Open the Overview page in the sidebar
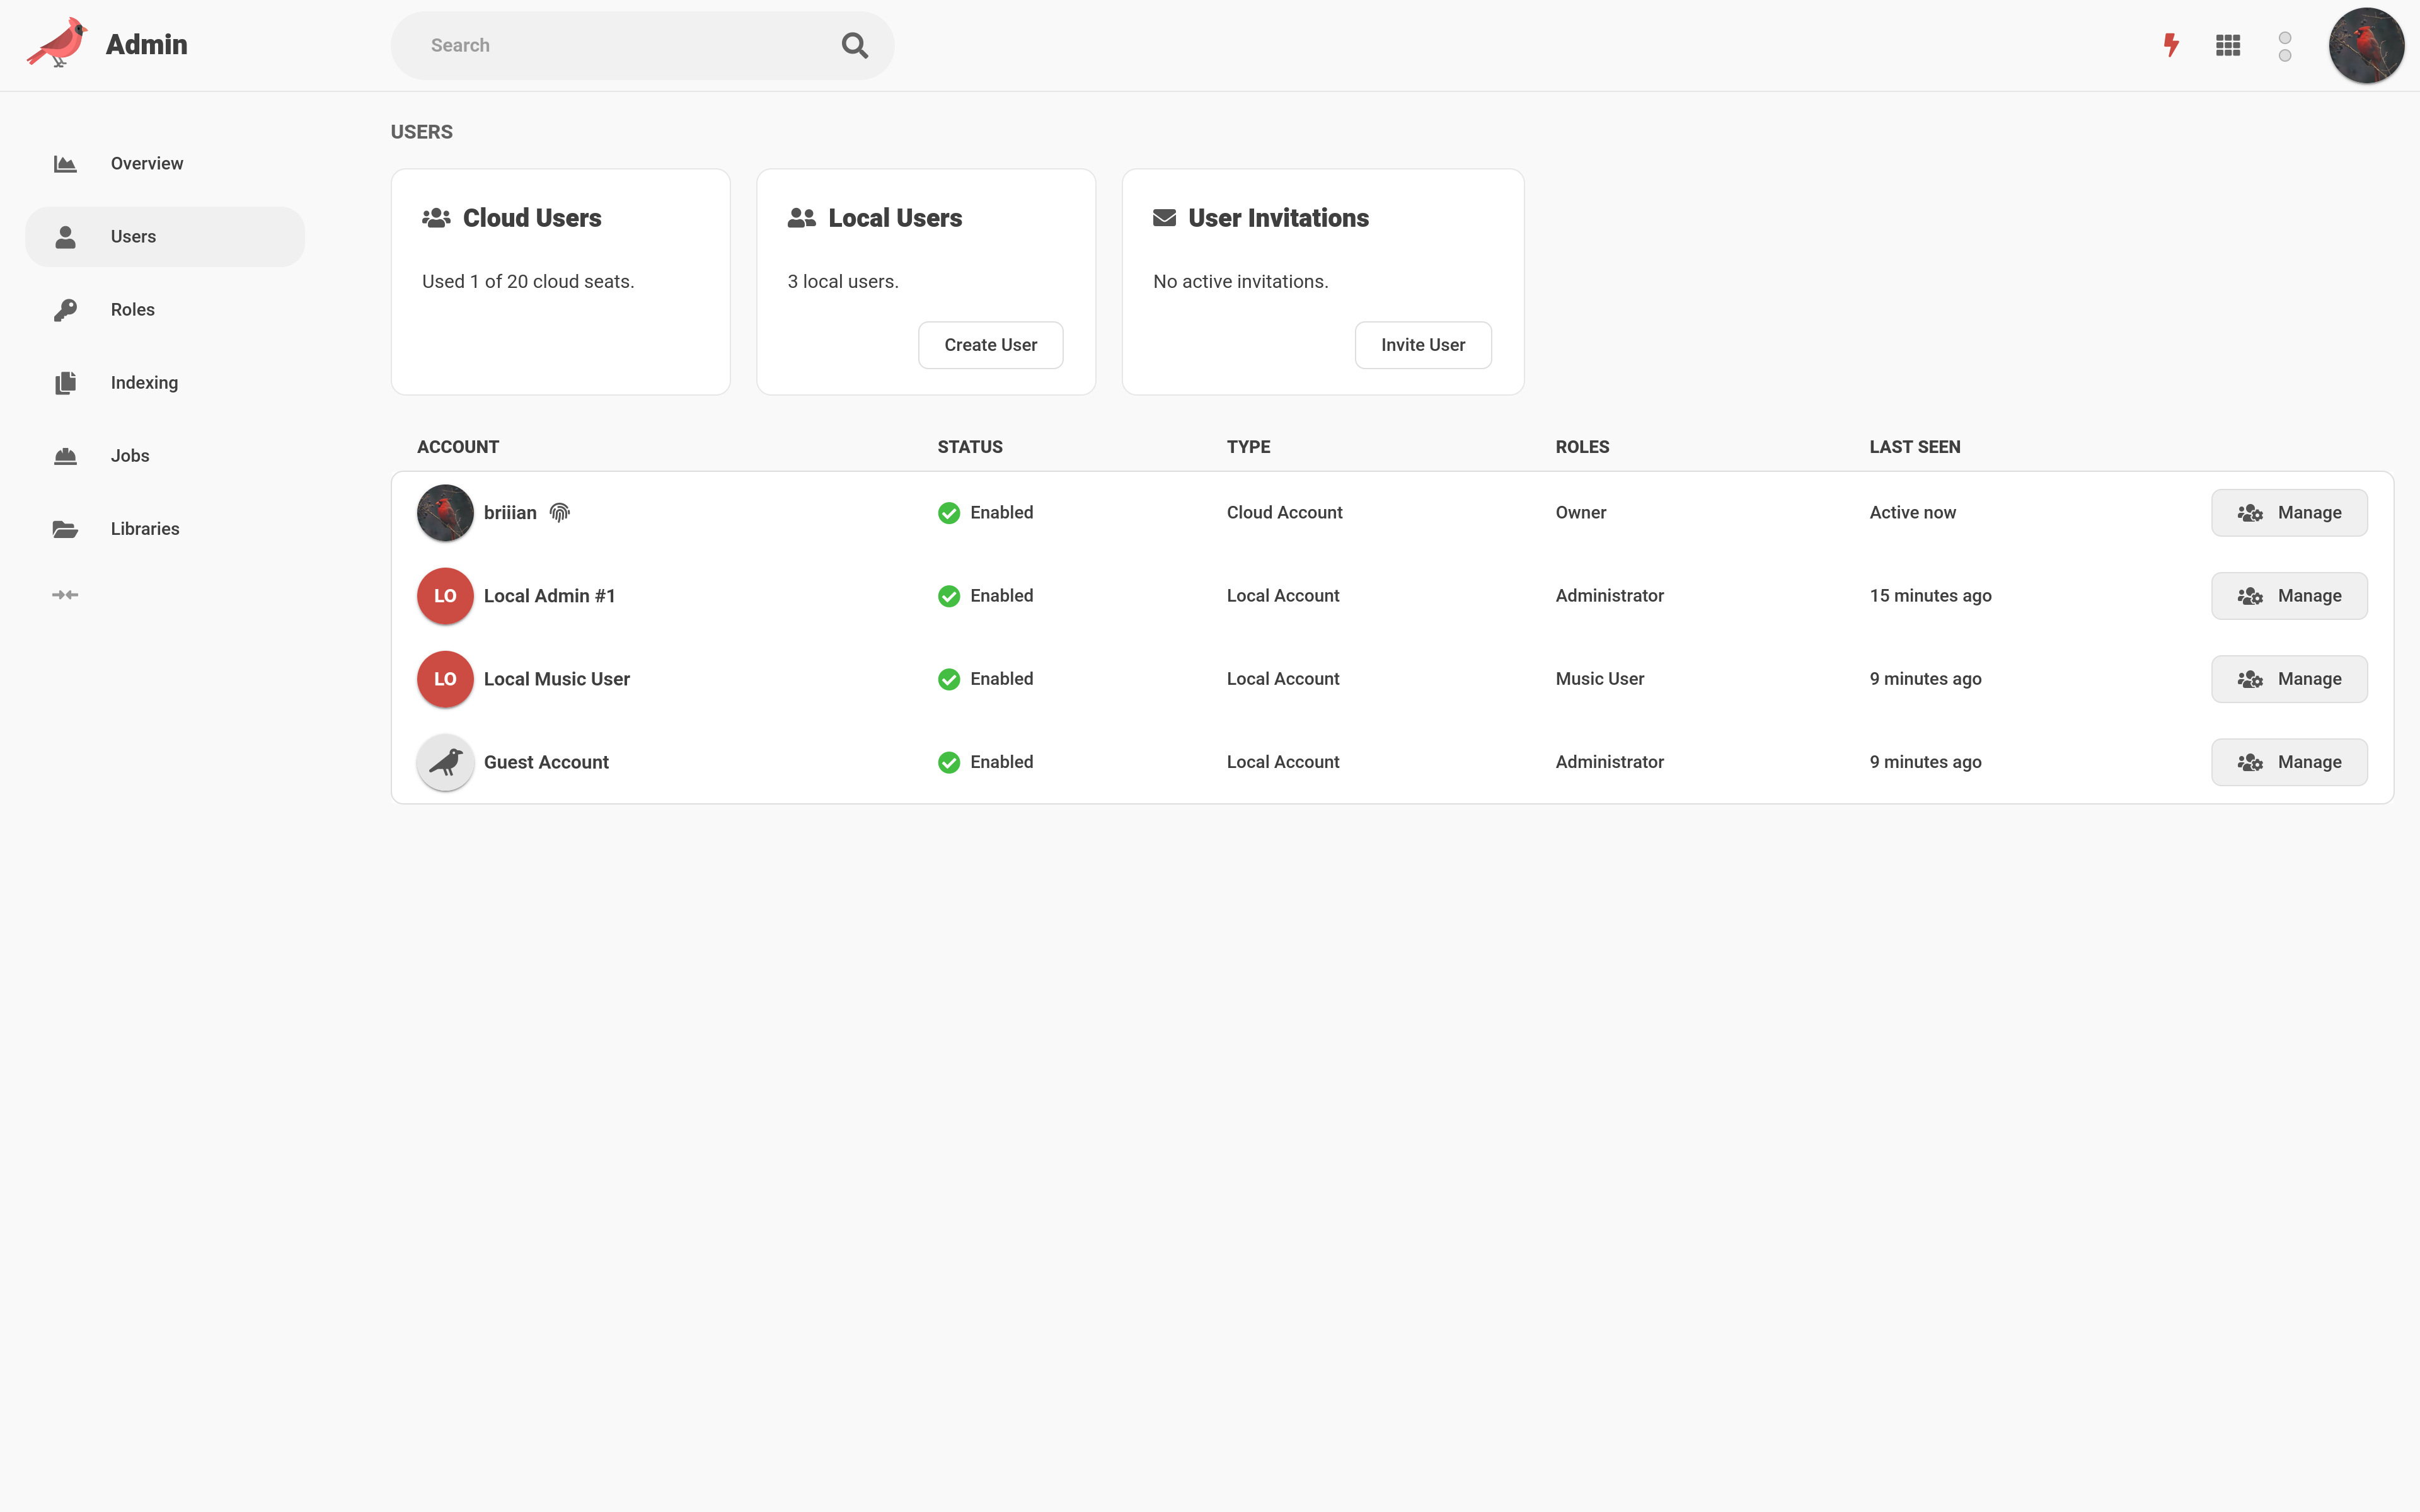2420x1512 pixels. pyautogui.click(x=146, y=164)
